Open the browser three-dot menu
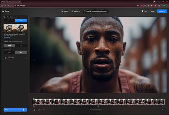 pyautogui.click(x=167, y=6)
